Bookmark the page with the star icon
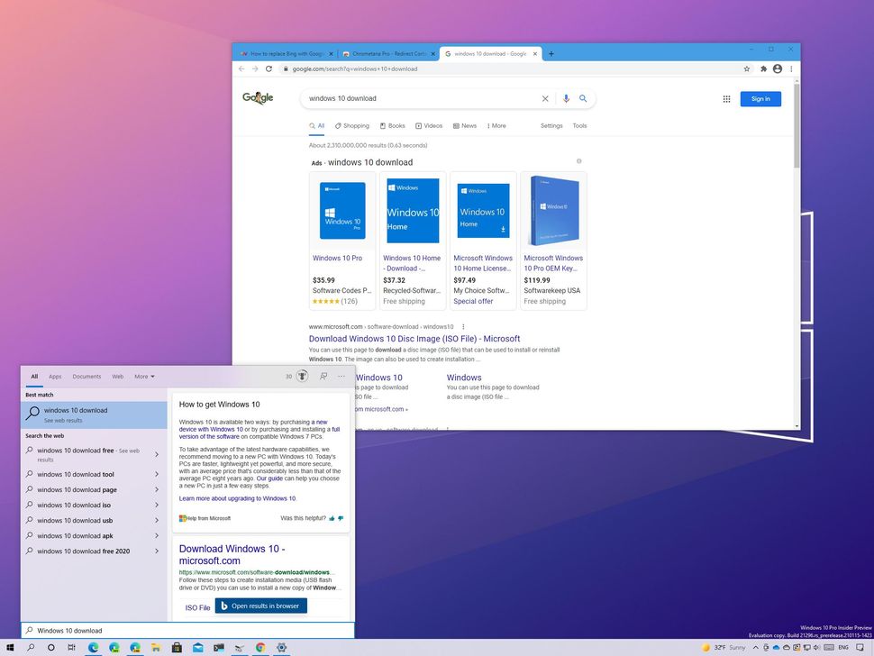 coord(746,68)
